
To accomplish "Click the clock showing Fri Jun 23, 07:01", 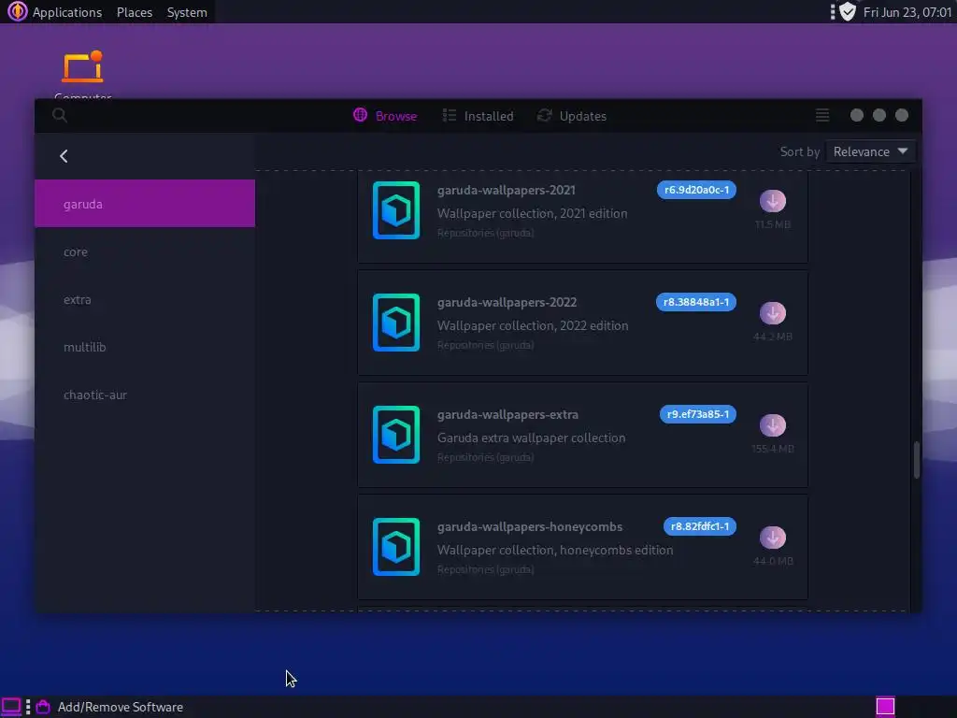I will [907, 12].
